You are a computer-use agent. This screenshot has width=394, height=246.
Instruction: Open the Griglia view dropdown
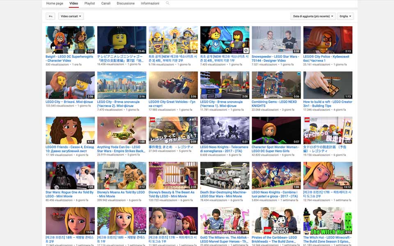345,16
